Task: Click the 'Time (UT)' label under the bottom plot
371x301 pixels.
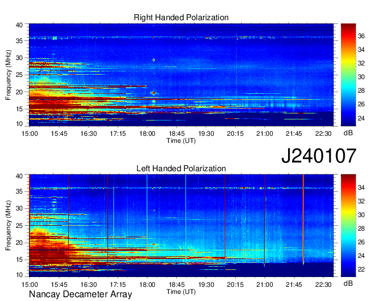Action: click(181, 292)
